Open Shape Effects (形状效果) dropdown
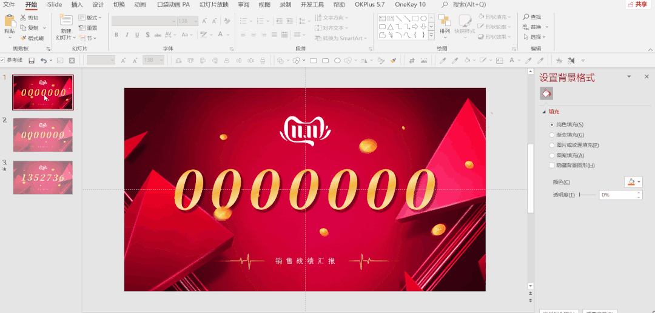This screenshot has width=655, height=313. coord(495,37)
